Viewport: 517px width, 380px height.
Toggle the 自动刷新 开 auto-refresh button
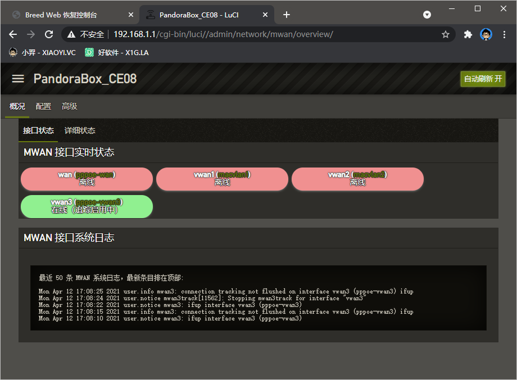tap(483, 79)
